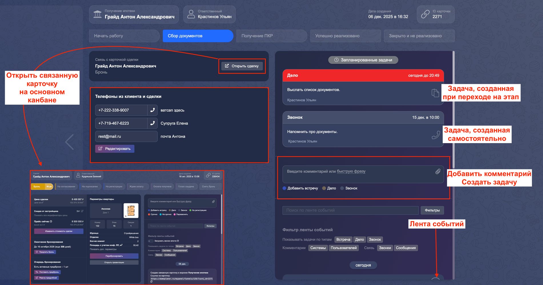The image size is (543, 285).
Task: Attach a file with the paperclip icon
Action: (x=438, y=171)
